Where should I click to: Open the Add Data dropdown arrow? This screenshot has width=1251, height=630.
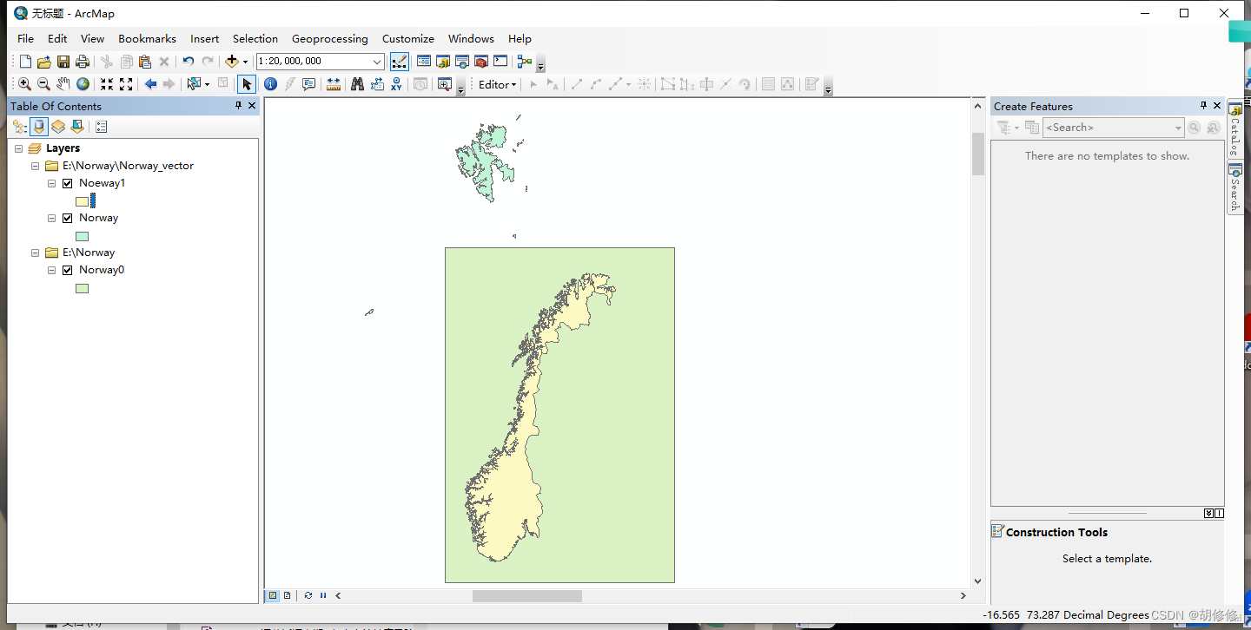[245, 62]
